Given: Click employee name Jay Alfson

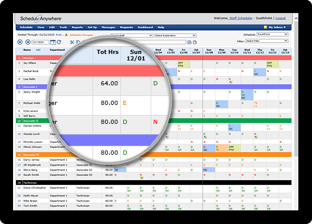Looking at the screenshot, I should [30, 63].
